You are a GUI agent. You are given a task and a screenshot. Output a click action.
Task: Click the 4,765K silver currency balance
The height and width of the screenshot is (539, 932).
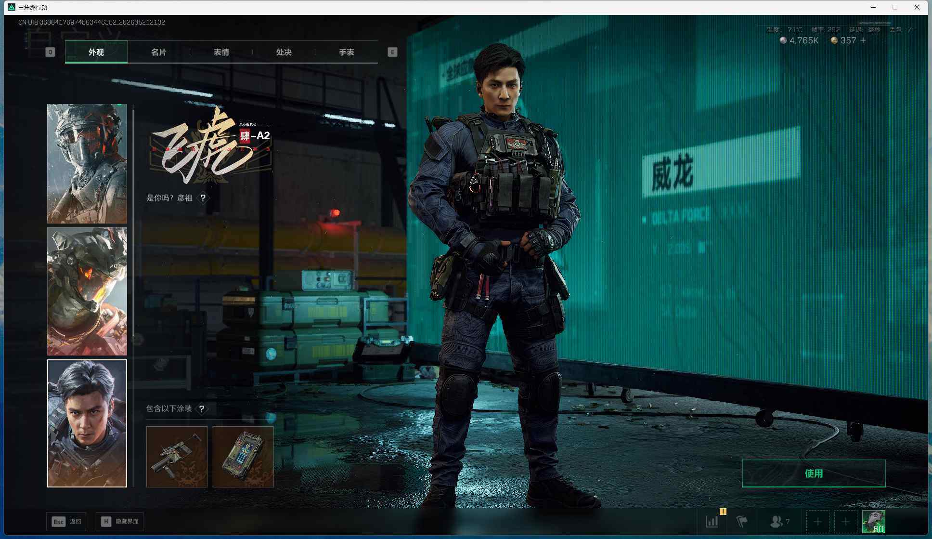tap(799, 40)
